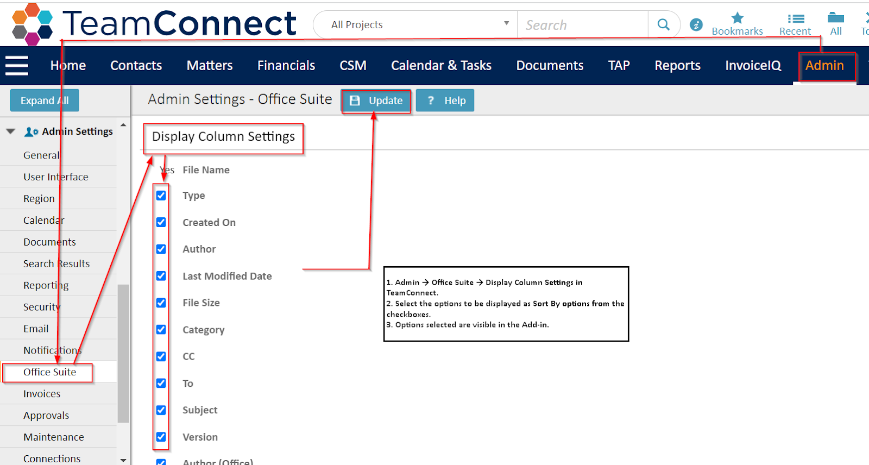Toggle the Type column checkbox
The height and width of the screenshot is (465, 869).
coord(161,196)
